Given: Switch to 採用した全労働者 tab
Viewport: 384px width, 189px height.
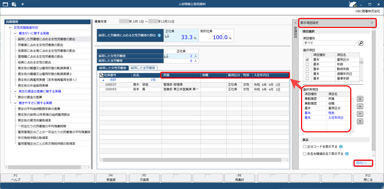Looking at the screenshot, I should coord(143,68).
